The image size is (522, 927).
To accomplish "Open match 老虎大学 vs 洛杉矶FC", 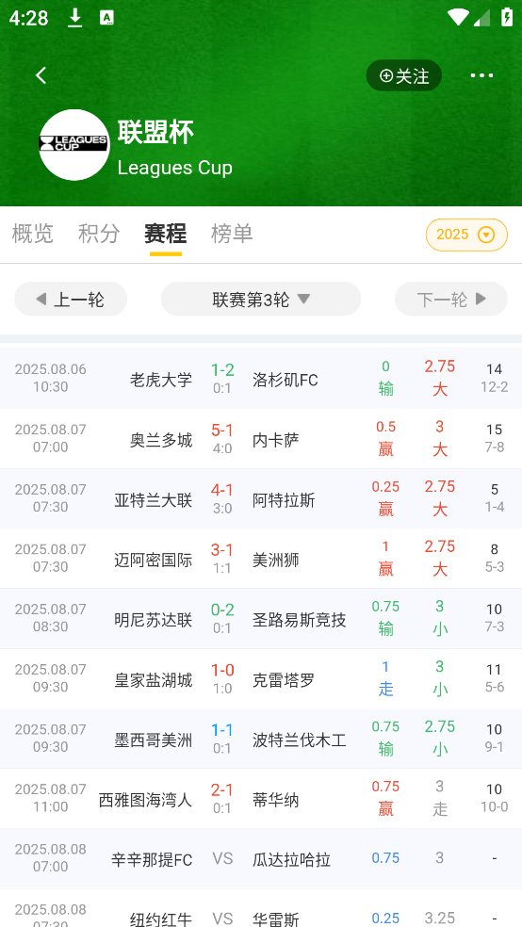I will point(261,379).
